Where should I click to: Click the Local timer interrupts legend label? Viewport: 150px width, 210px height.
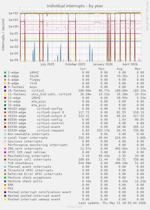pos(28,138)
